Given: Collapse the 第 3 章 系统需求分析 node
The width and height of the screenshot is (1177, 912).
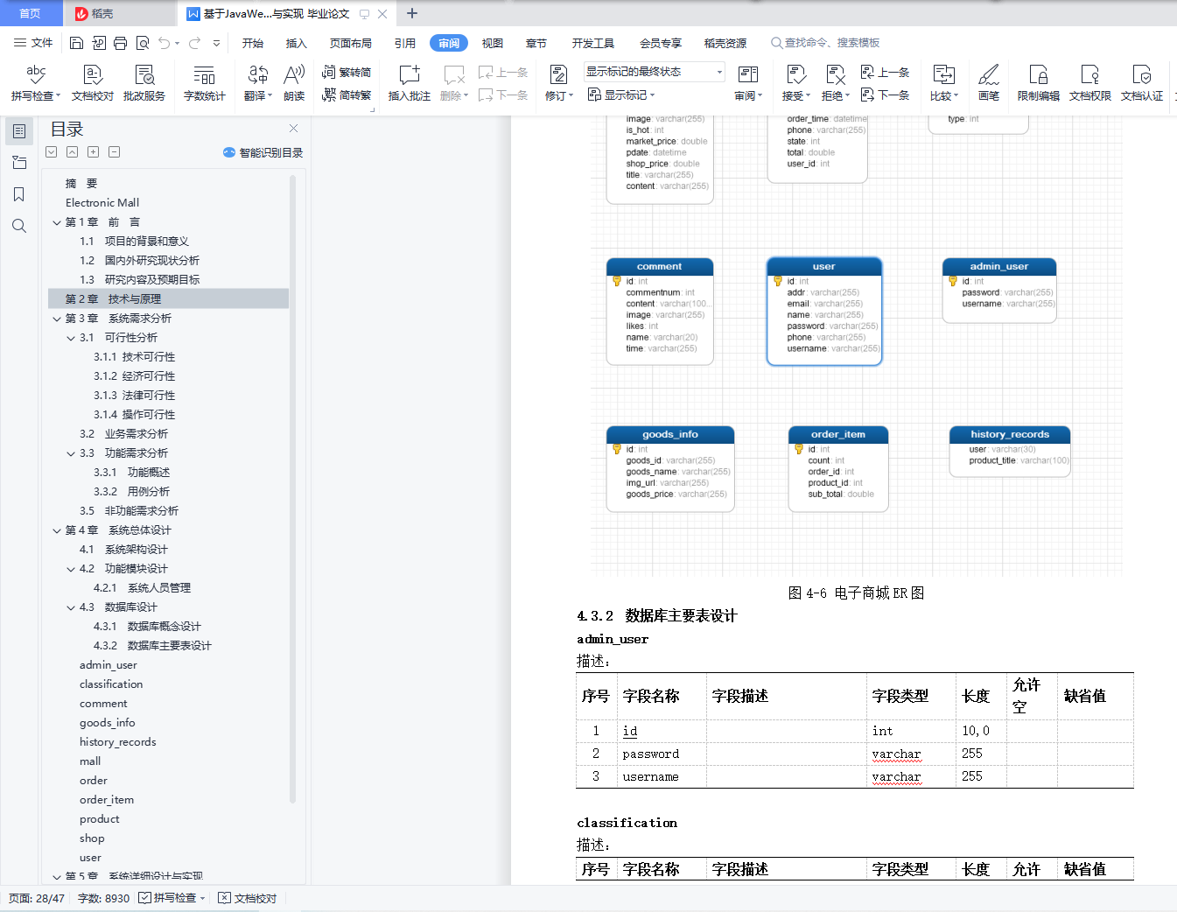Looking at the screenshot, I should point(57,319).
